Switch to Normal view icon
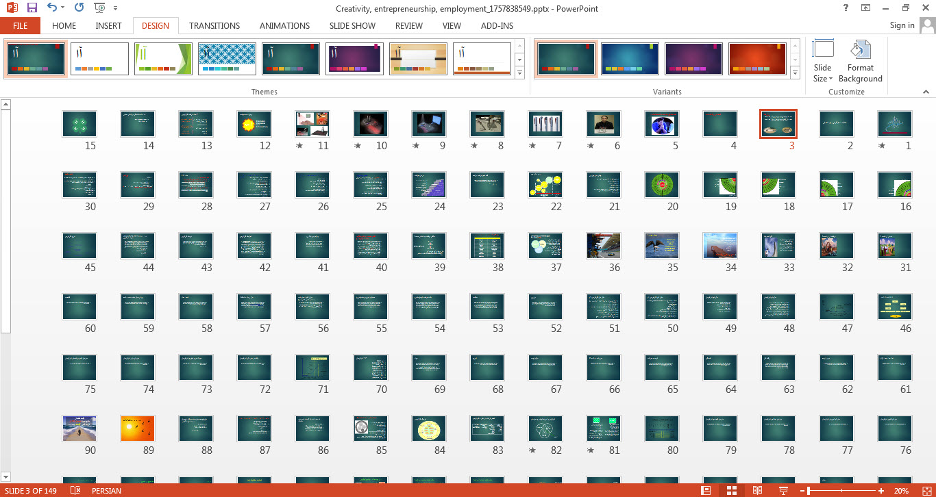The height and width of the screenshot is (497, 936). pos(706,490)
